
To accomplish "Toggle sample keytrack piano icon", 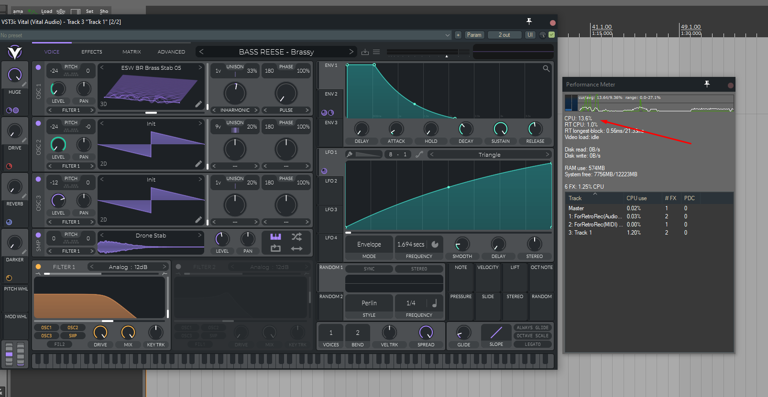I will [275, 236].
